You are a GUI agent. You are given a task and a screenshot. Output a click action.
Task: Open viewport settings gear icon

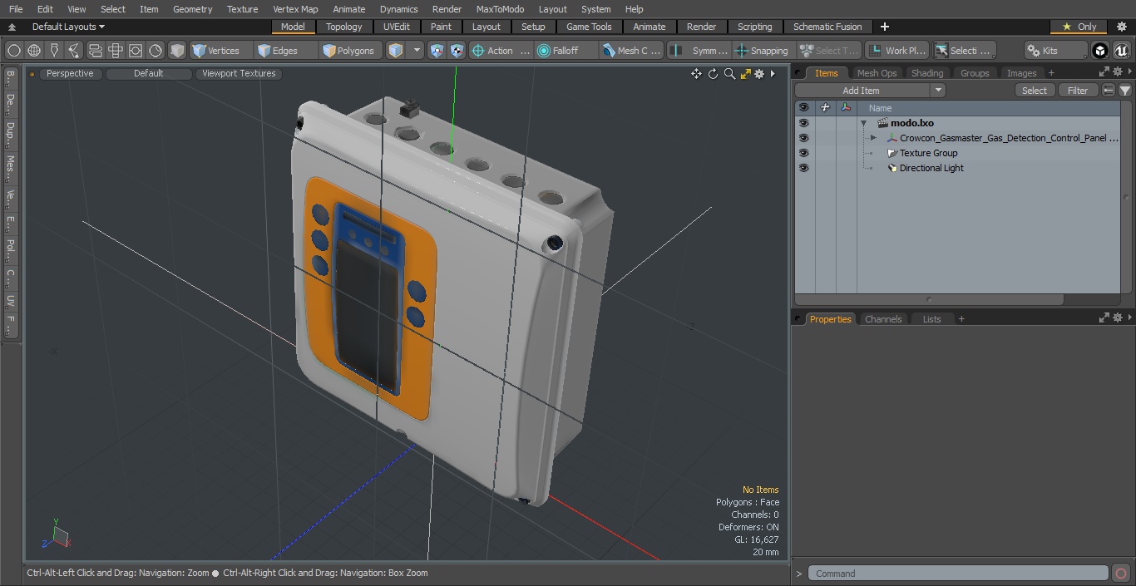[759, 74]
